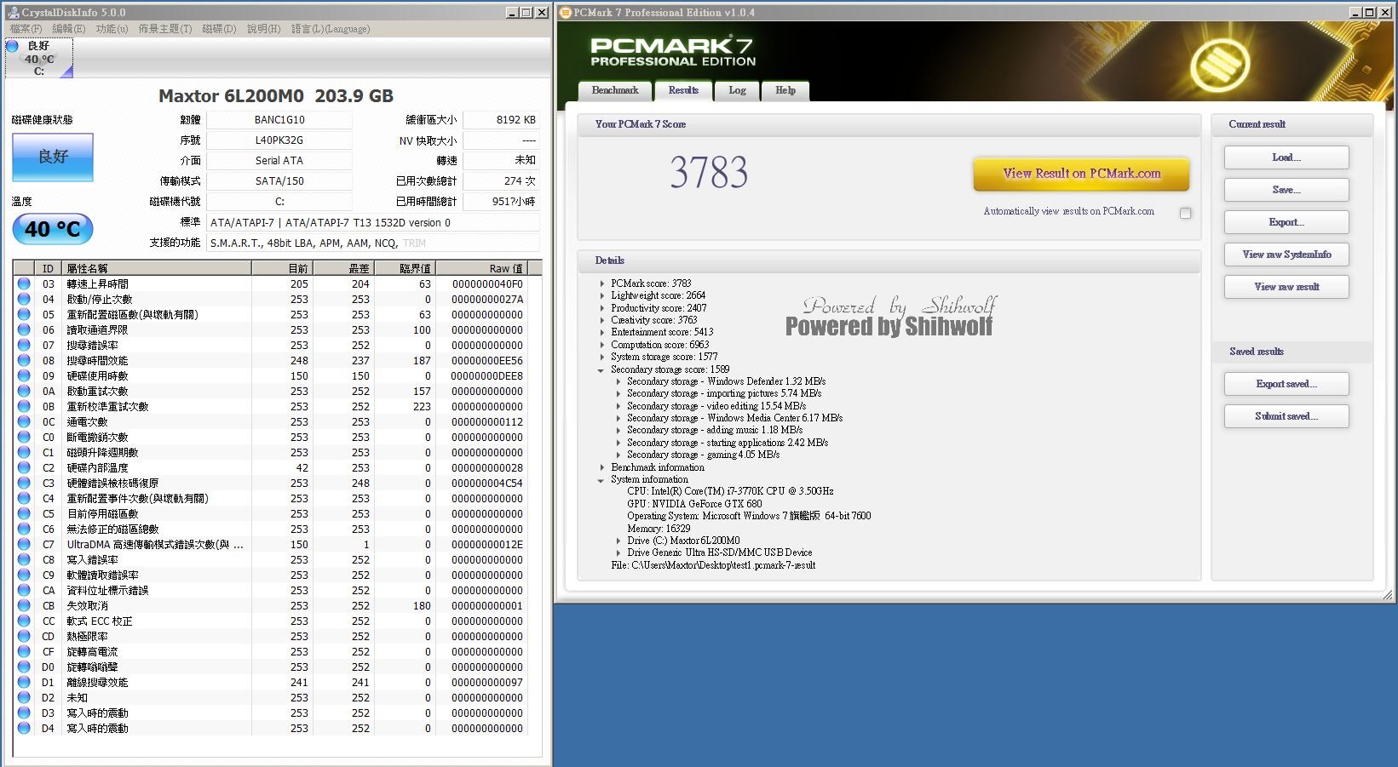The width and height of the screenshot is (1398, 767).
Task: Click the status orb beside ID C8
Action: click(24, 559)
